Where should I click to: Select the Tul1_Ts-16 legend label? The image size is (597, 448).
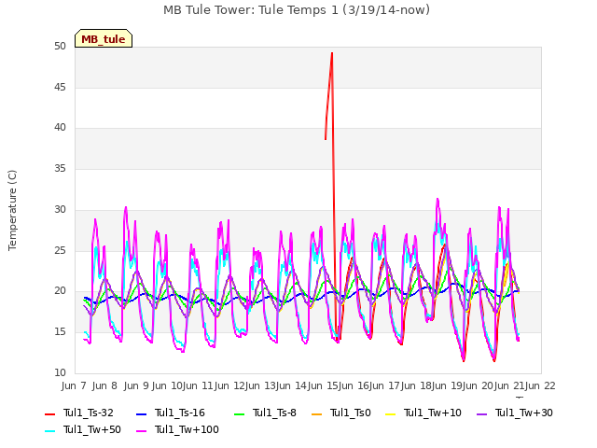180,413
